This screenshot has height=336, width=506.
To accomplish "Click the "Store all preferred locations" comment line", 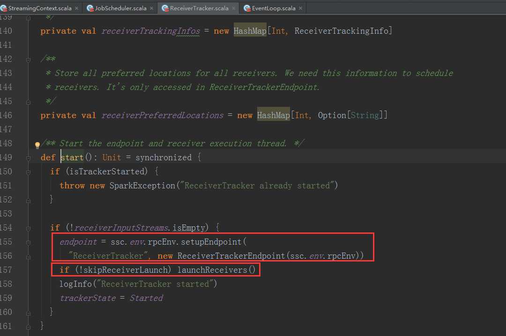I will pos(249,73).
